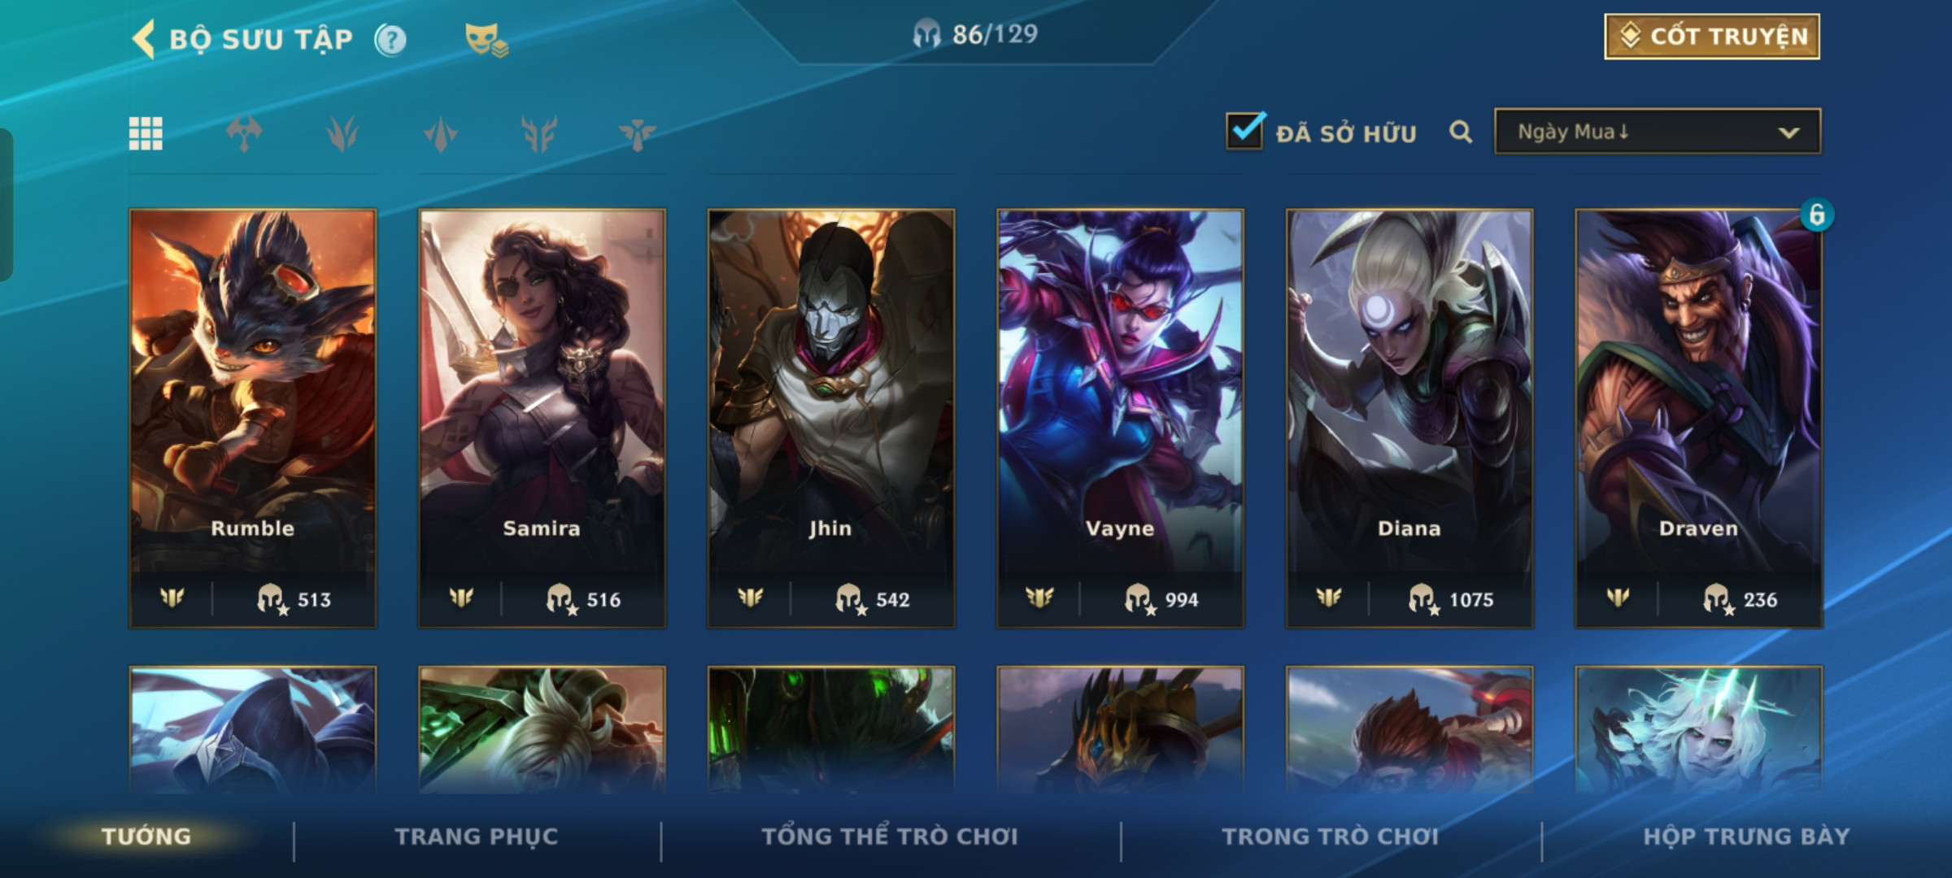Select the Samira champion card

(x=542, y=418)
